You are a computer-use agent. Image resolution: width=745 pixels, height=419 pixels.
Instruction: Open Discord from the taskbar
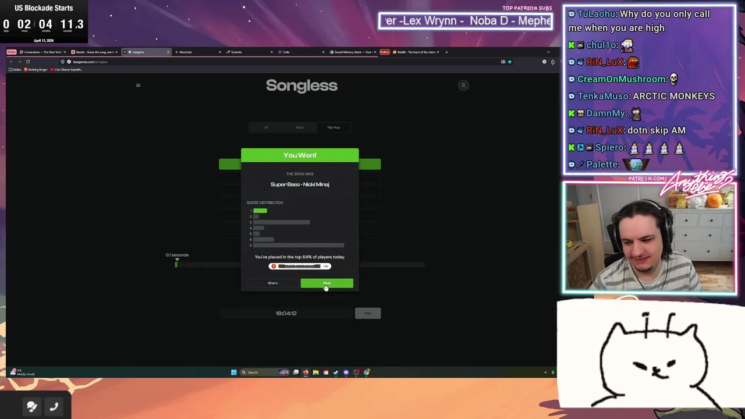click(x=346, y=372)
